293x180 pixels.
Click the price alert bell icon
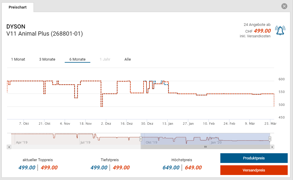tap(280, 30)
